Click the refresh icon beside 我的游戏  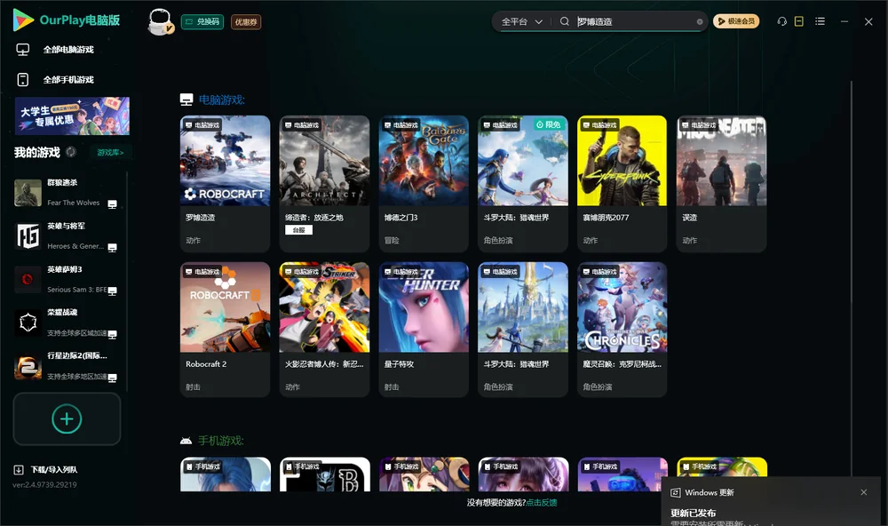71,152
